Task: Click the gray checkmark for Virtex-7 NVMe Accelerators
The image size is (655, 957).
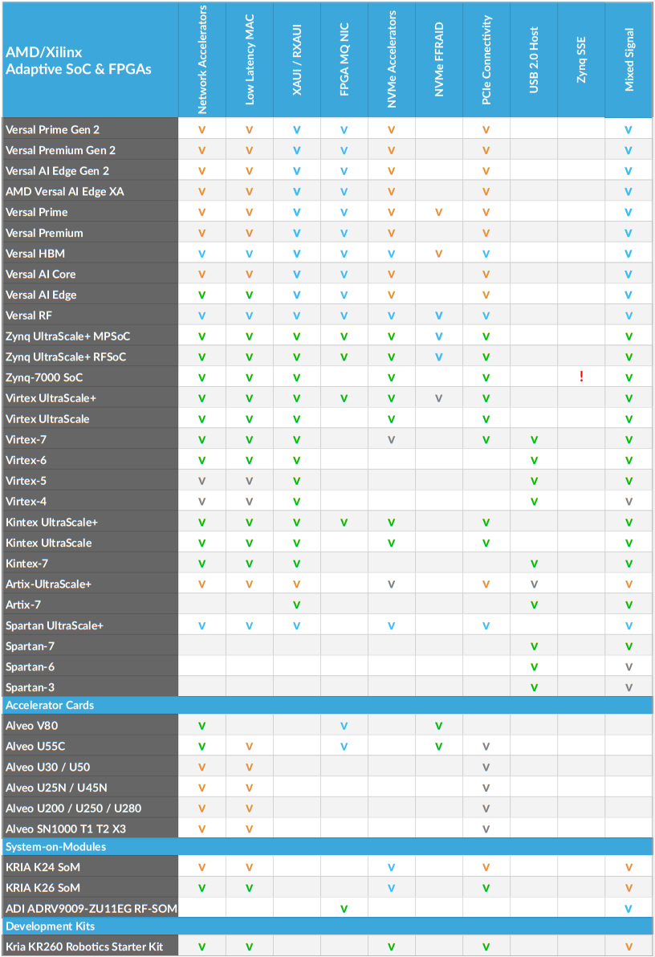Action: 392,440
